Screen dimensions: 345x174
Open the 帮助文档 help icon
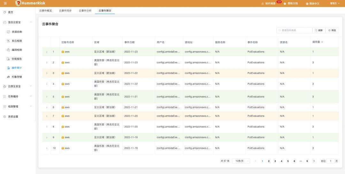(285, 4)
